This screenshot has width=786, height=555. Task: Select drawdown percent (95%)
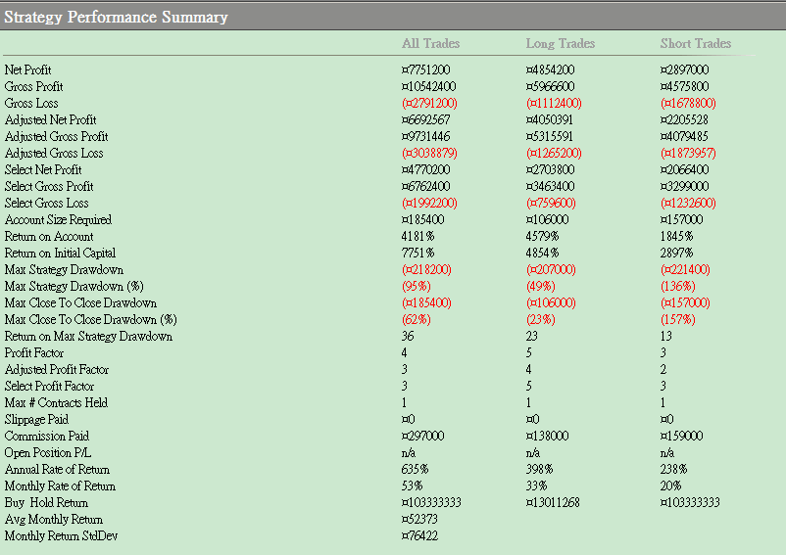pyautogui.click(x=417, y=286)
